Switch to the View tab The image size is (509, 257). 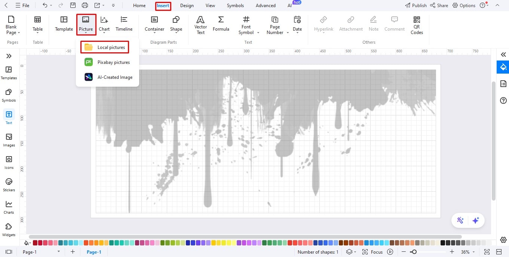pos(210,6)
